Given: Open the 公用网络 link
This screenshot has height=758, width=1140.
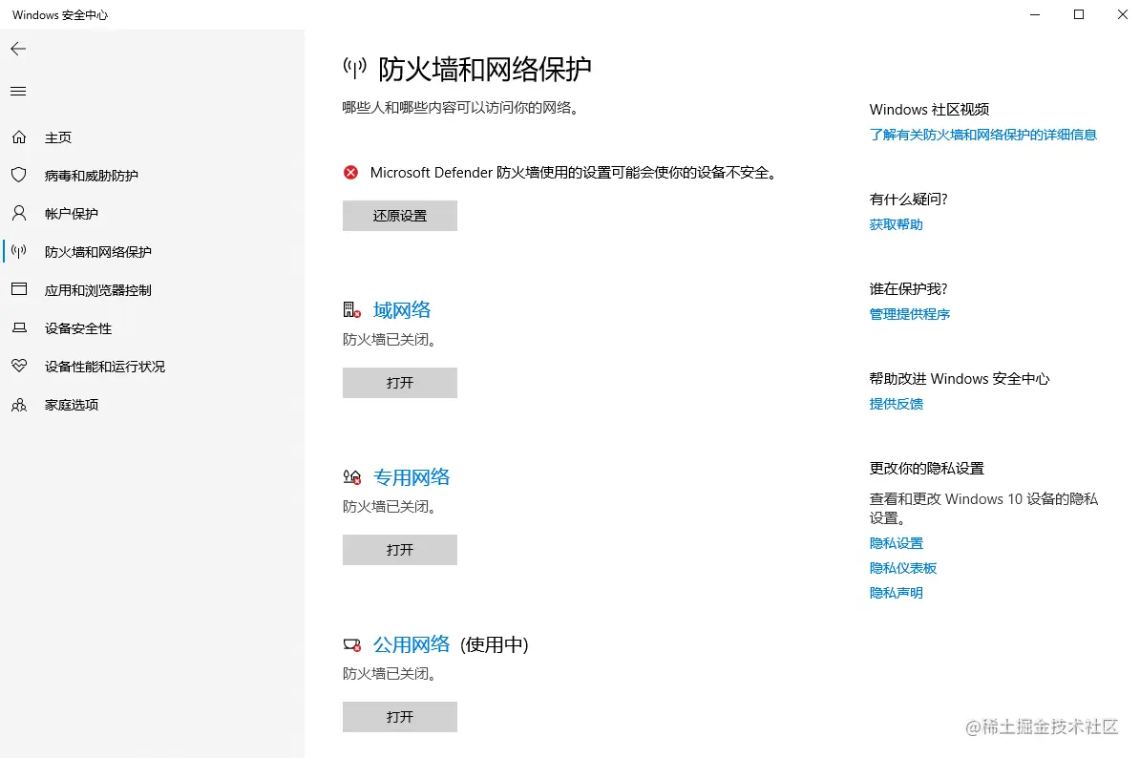Looking at the screenshot, I should coord(412,644).
